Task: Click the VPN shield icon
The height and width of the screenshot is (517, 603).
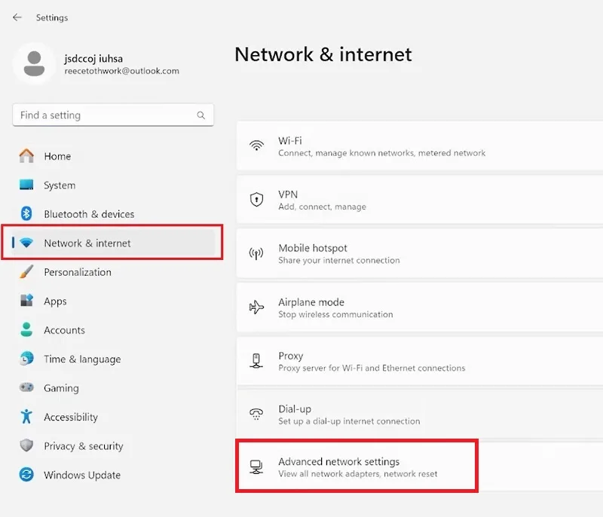Action: tap(256, 200)
